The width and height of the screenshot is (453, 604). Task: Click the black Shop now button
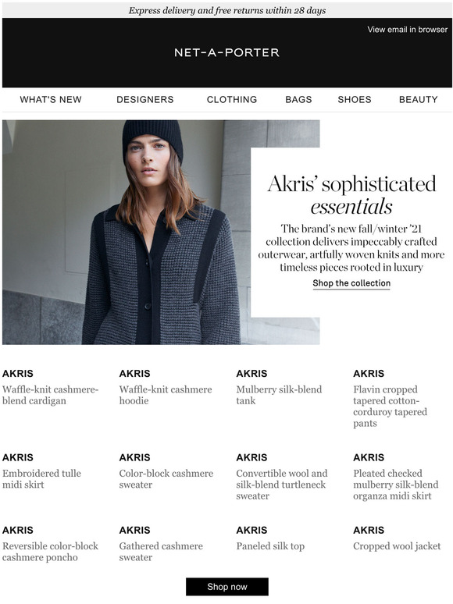pos(227,587)
